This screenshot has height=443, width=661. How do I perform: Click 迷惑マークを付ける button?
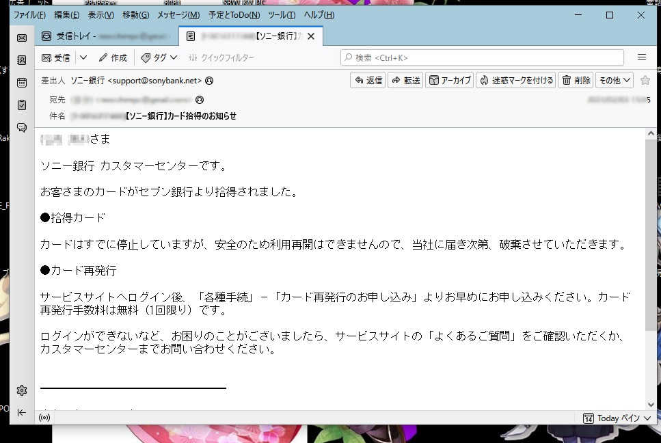(x=516, y=80)
